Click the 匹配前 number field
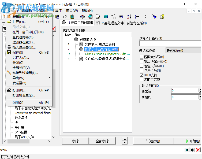The height and width of the screenshot is (159, 202). pos(185,91)
